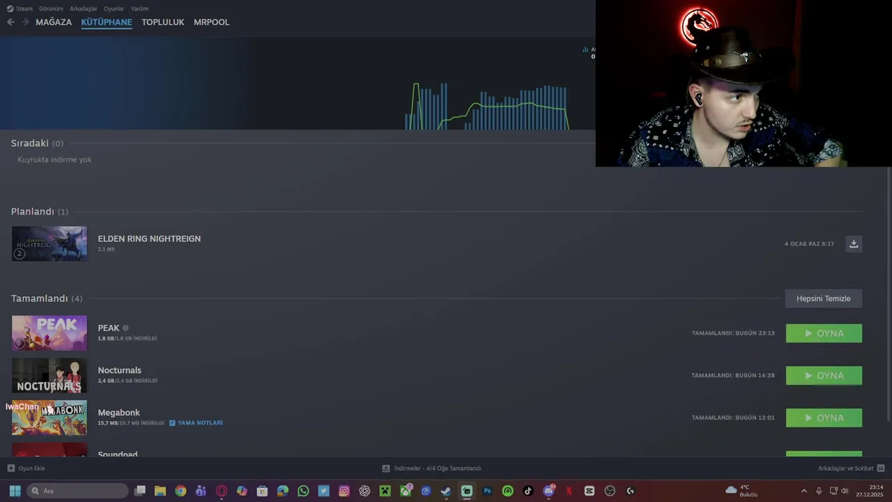Open Microsoft Teams from taskbar
892x502 pixels.
(x=201, y=491)
